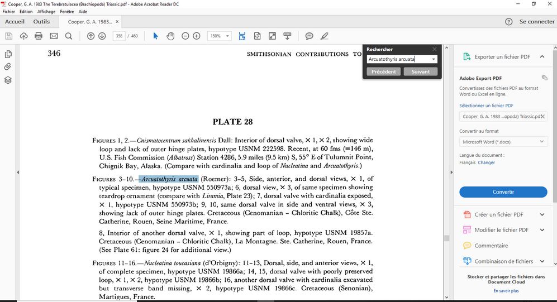Open the Fenêtre menu
Viewport: 557px width, 302px height.
pyautogui.click(x=67, y=11)
